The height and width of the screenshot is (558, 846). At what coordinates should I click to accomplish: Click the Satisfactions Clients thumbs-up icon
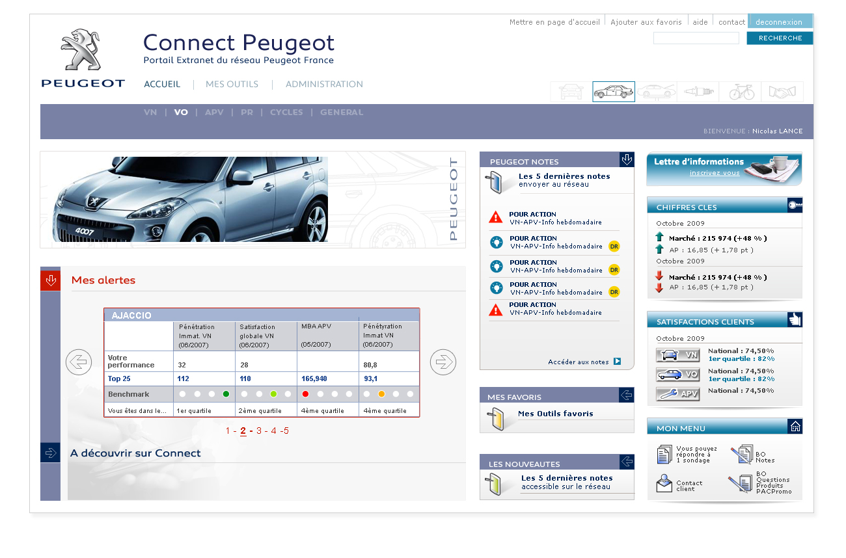[x=795, y=319]
